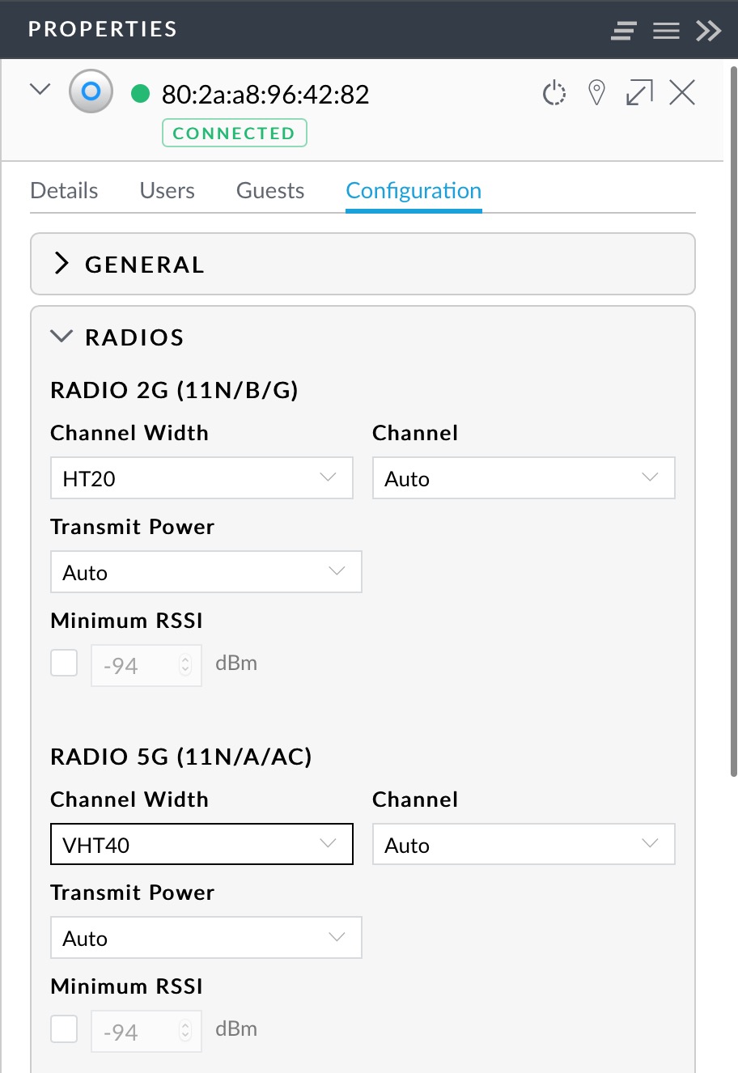
Task: Open the Users tab
Action: [167, 191]
